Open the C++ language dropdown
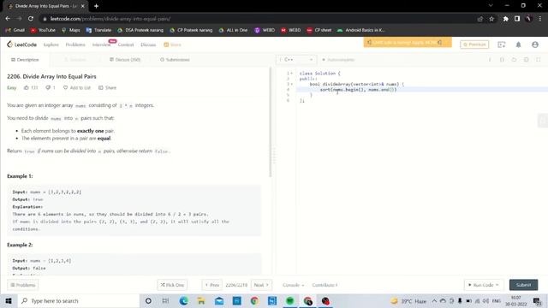 click(296, 60)
